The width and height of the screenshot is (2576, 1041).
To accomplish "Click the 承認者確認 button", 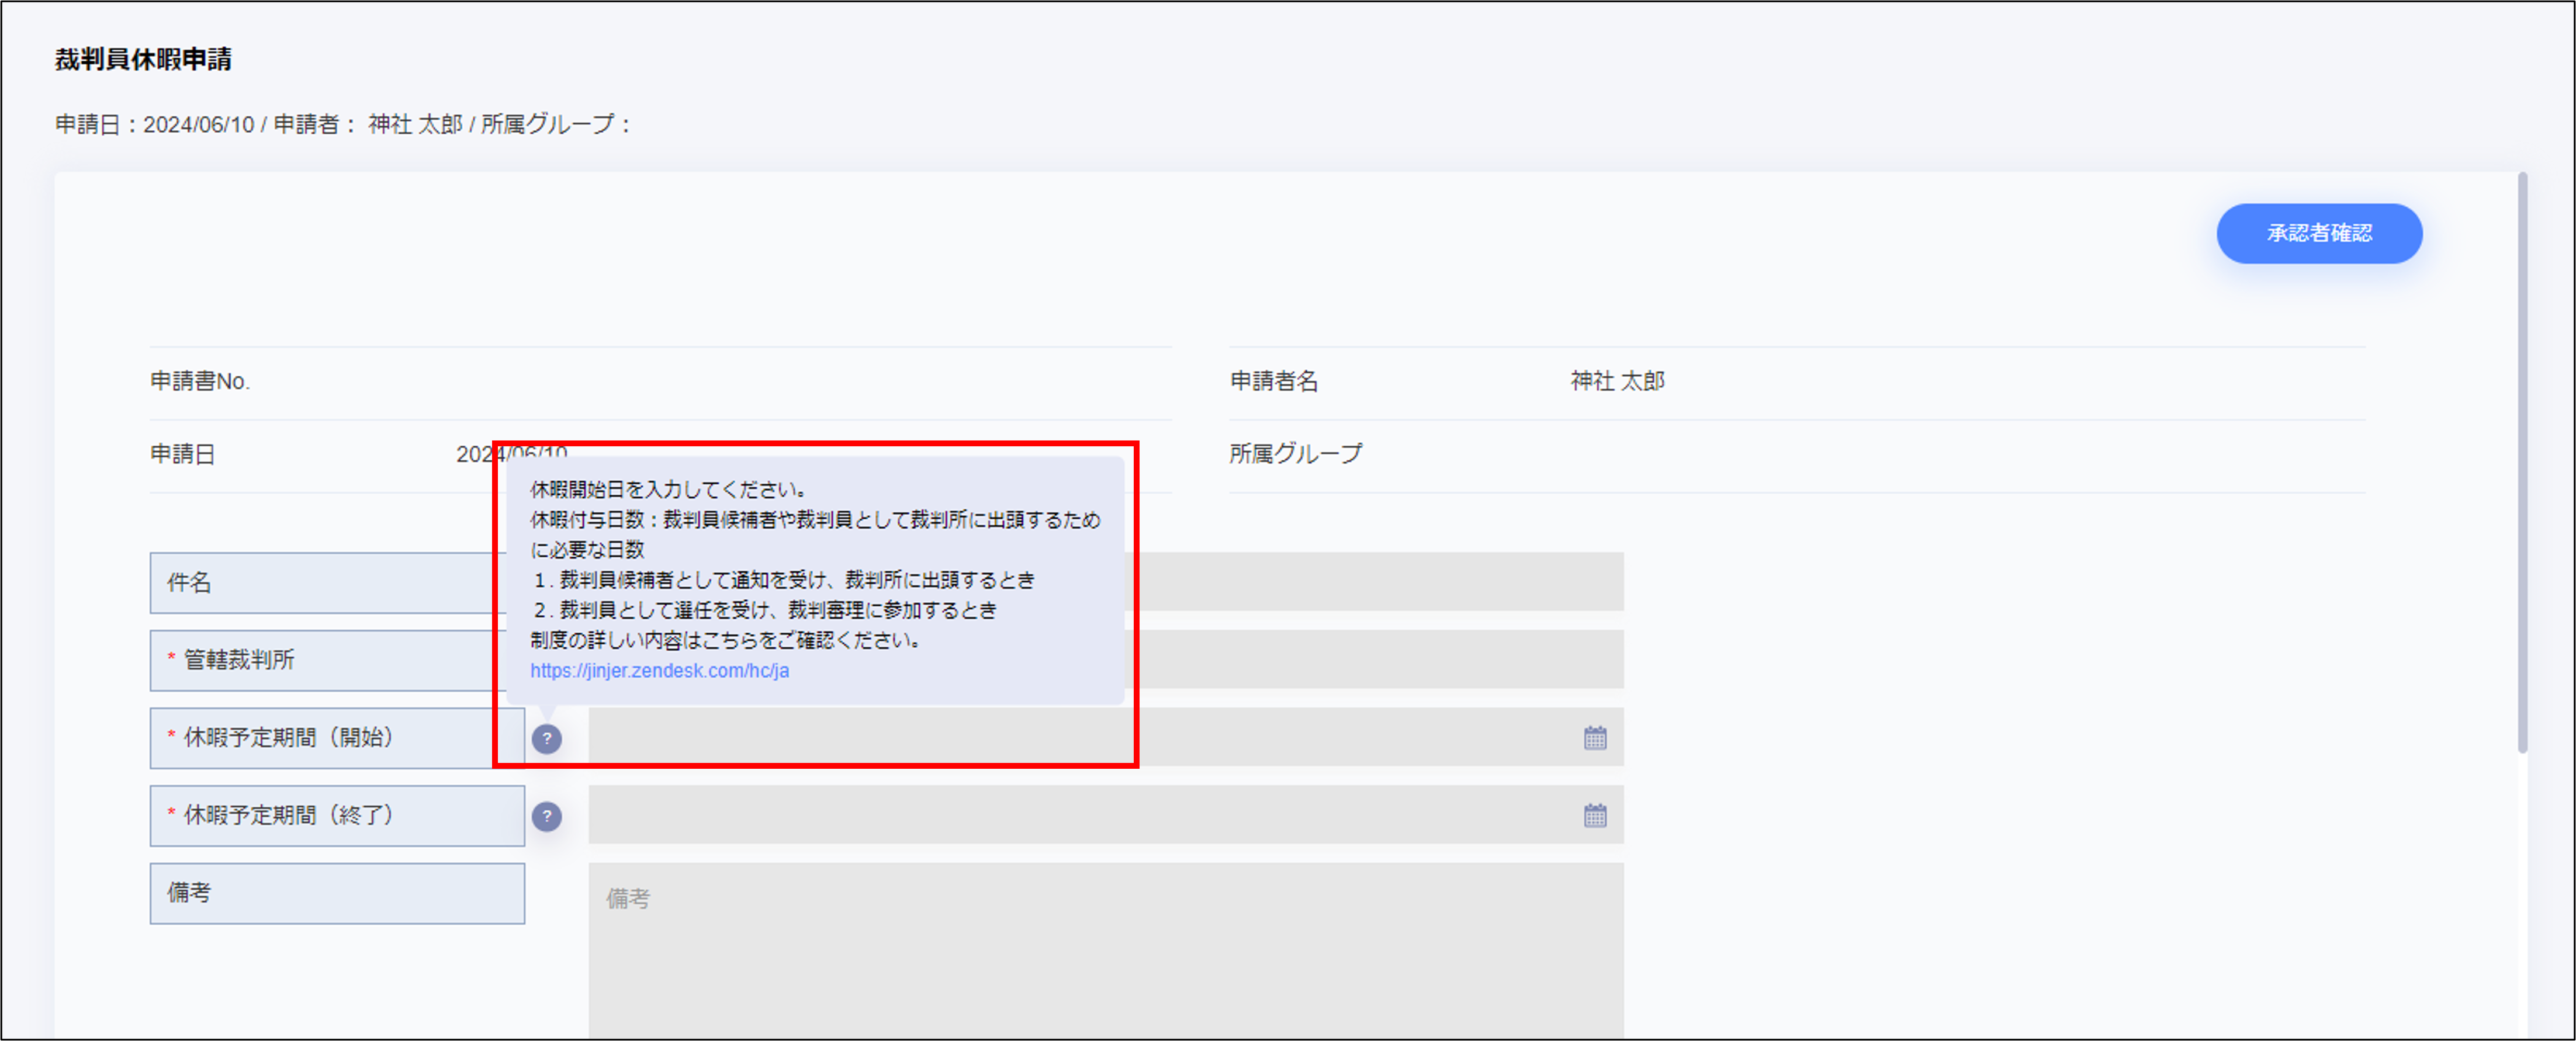I will (2319, 233).
